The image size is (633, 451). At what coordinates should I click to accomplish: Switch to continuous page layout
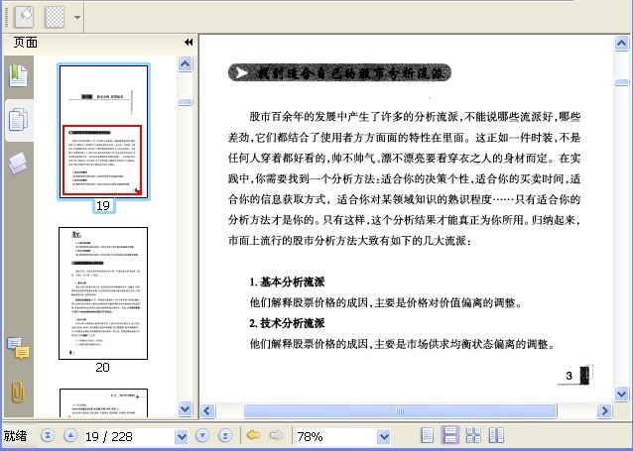[x=449, y=436]
